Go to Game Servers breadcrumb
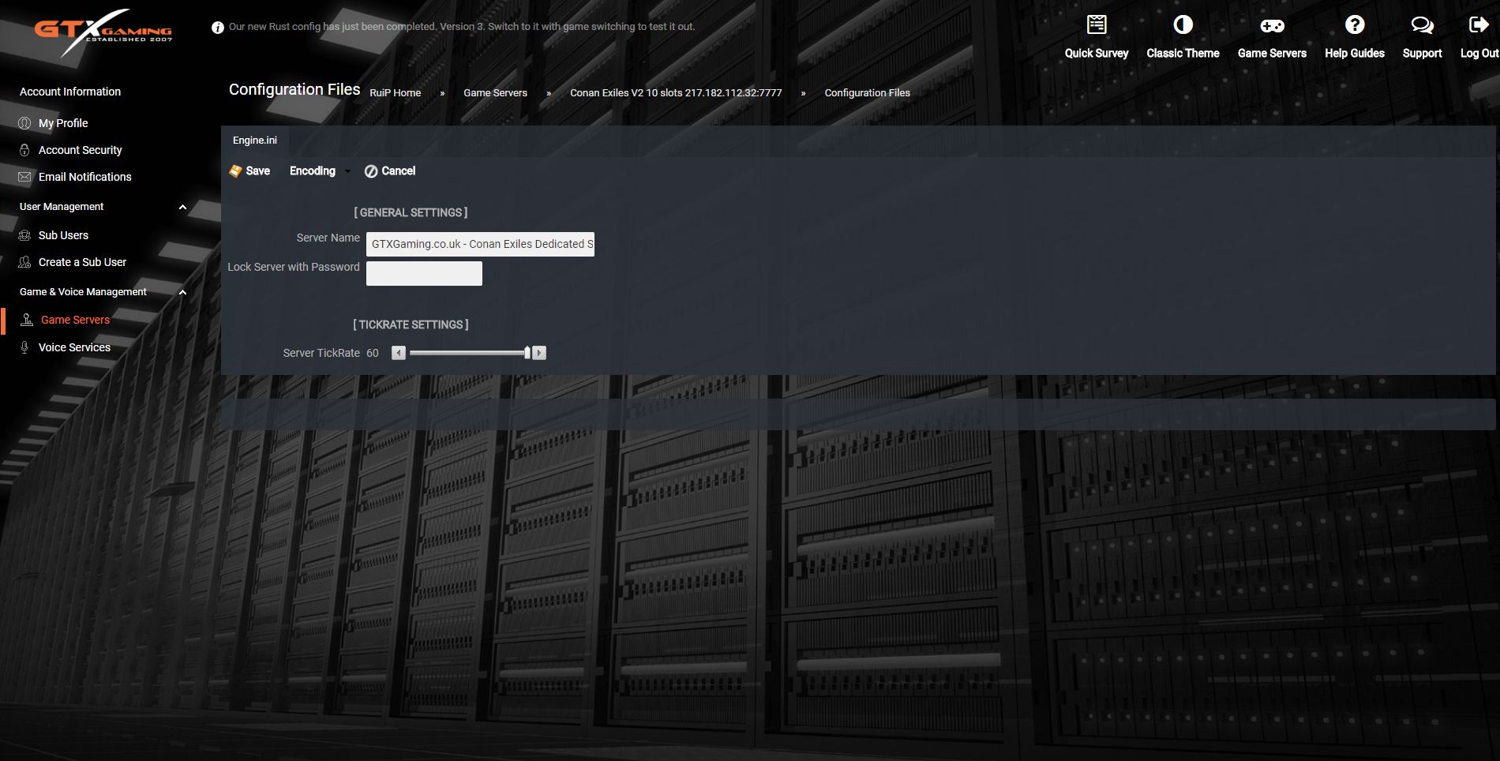This screenshot has width=1500, height=761. click(495, 93)
